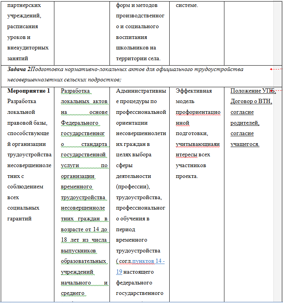Image resolution: width=283 pixels, height=303 pixels.
Task: Click the underlined word "родителей,"
Action: click(245, 123)
